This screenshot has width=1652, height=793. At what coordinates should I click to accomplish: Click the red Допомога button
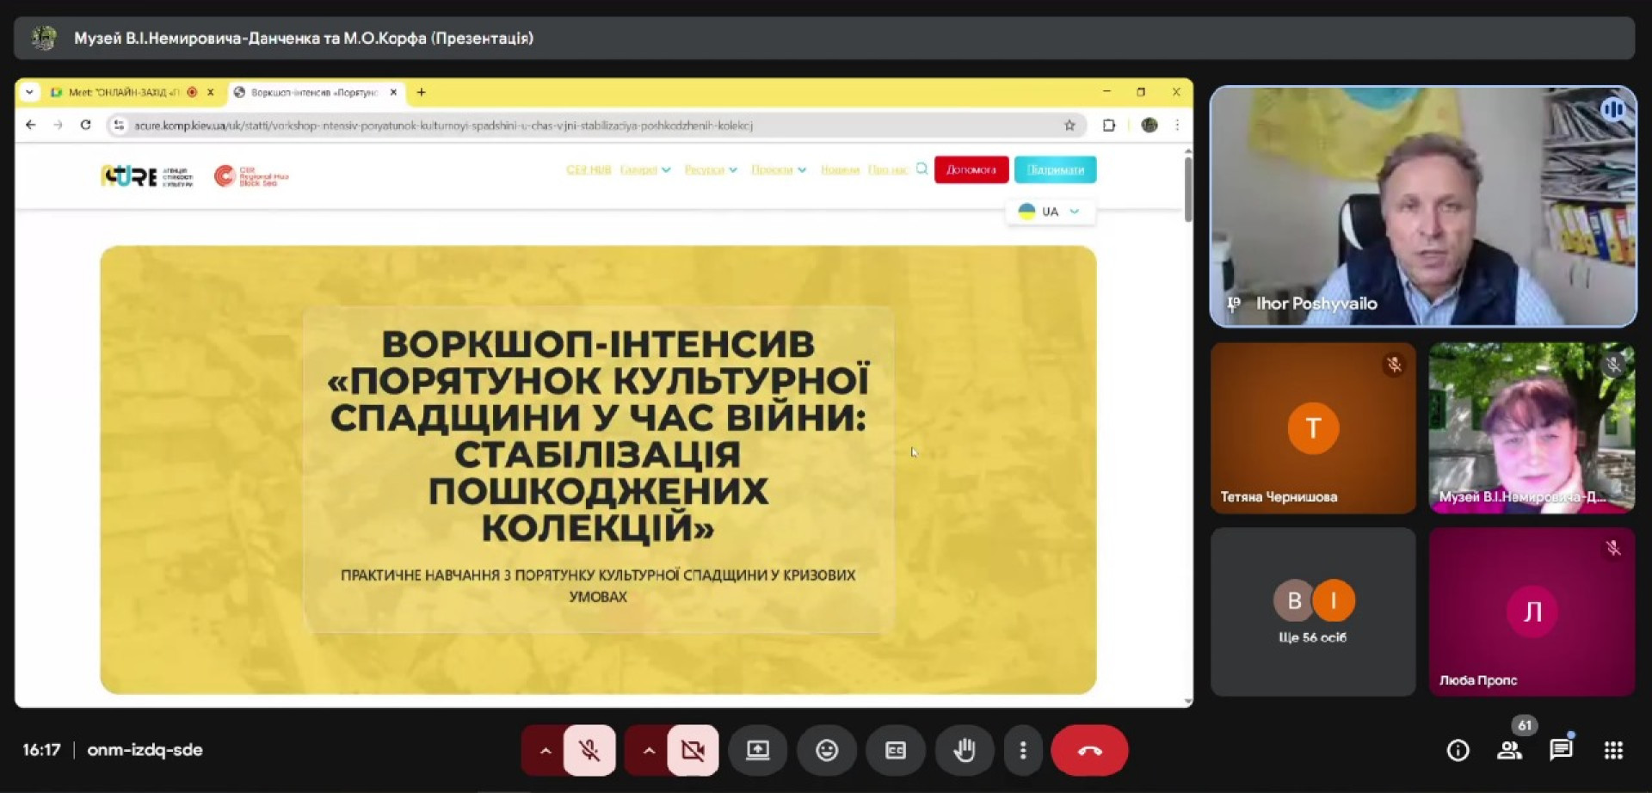(x=971, y=170)
